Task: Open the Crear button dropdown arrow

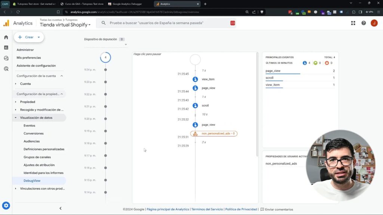Action: pos(39,37)
